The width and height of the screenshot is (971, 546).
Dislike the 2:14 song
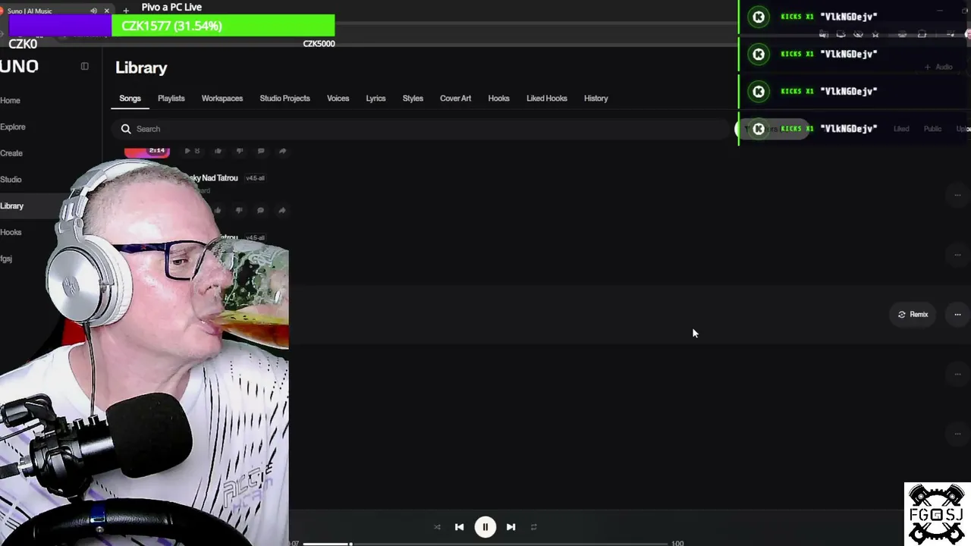(240, 151)
